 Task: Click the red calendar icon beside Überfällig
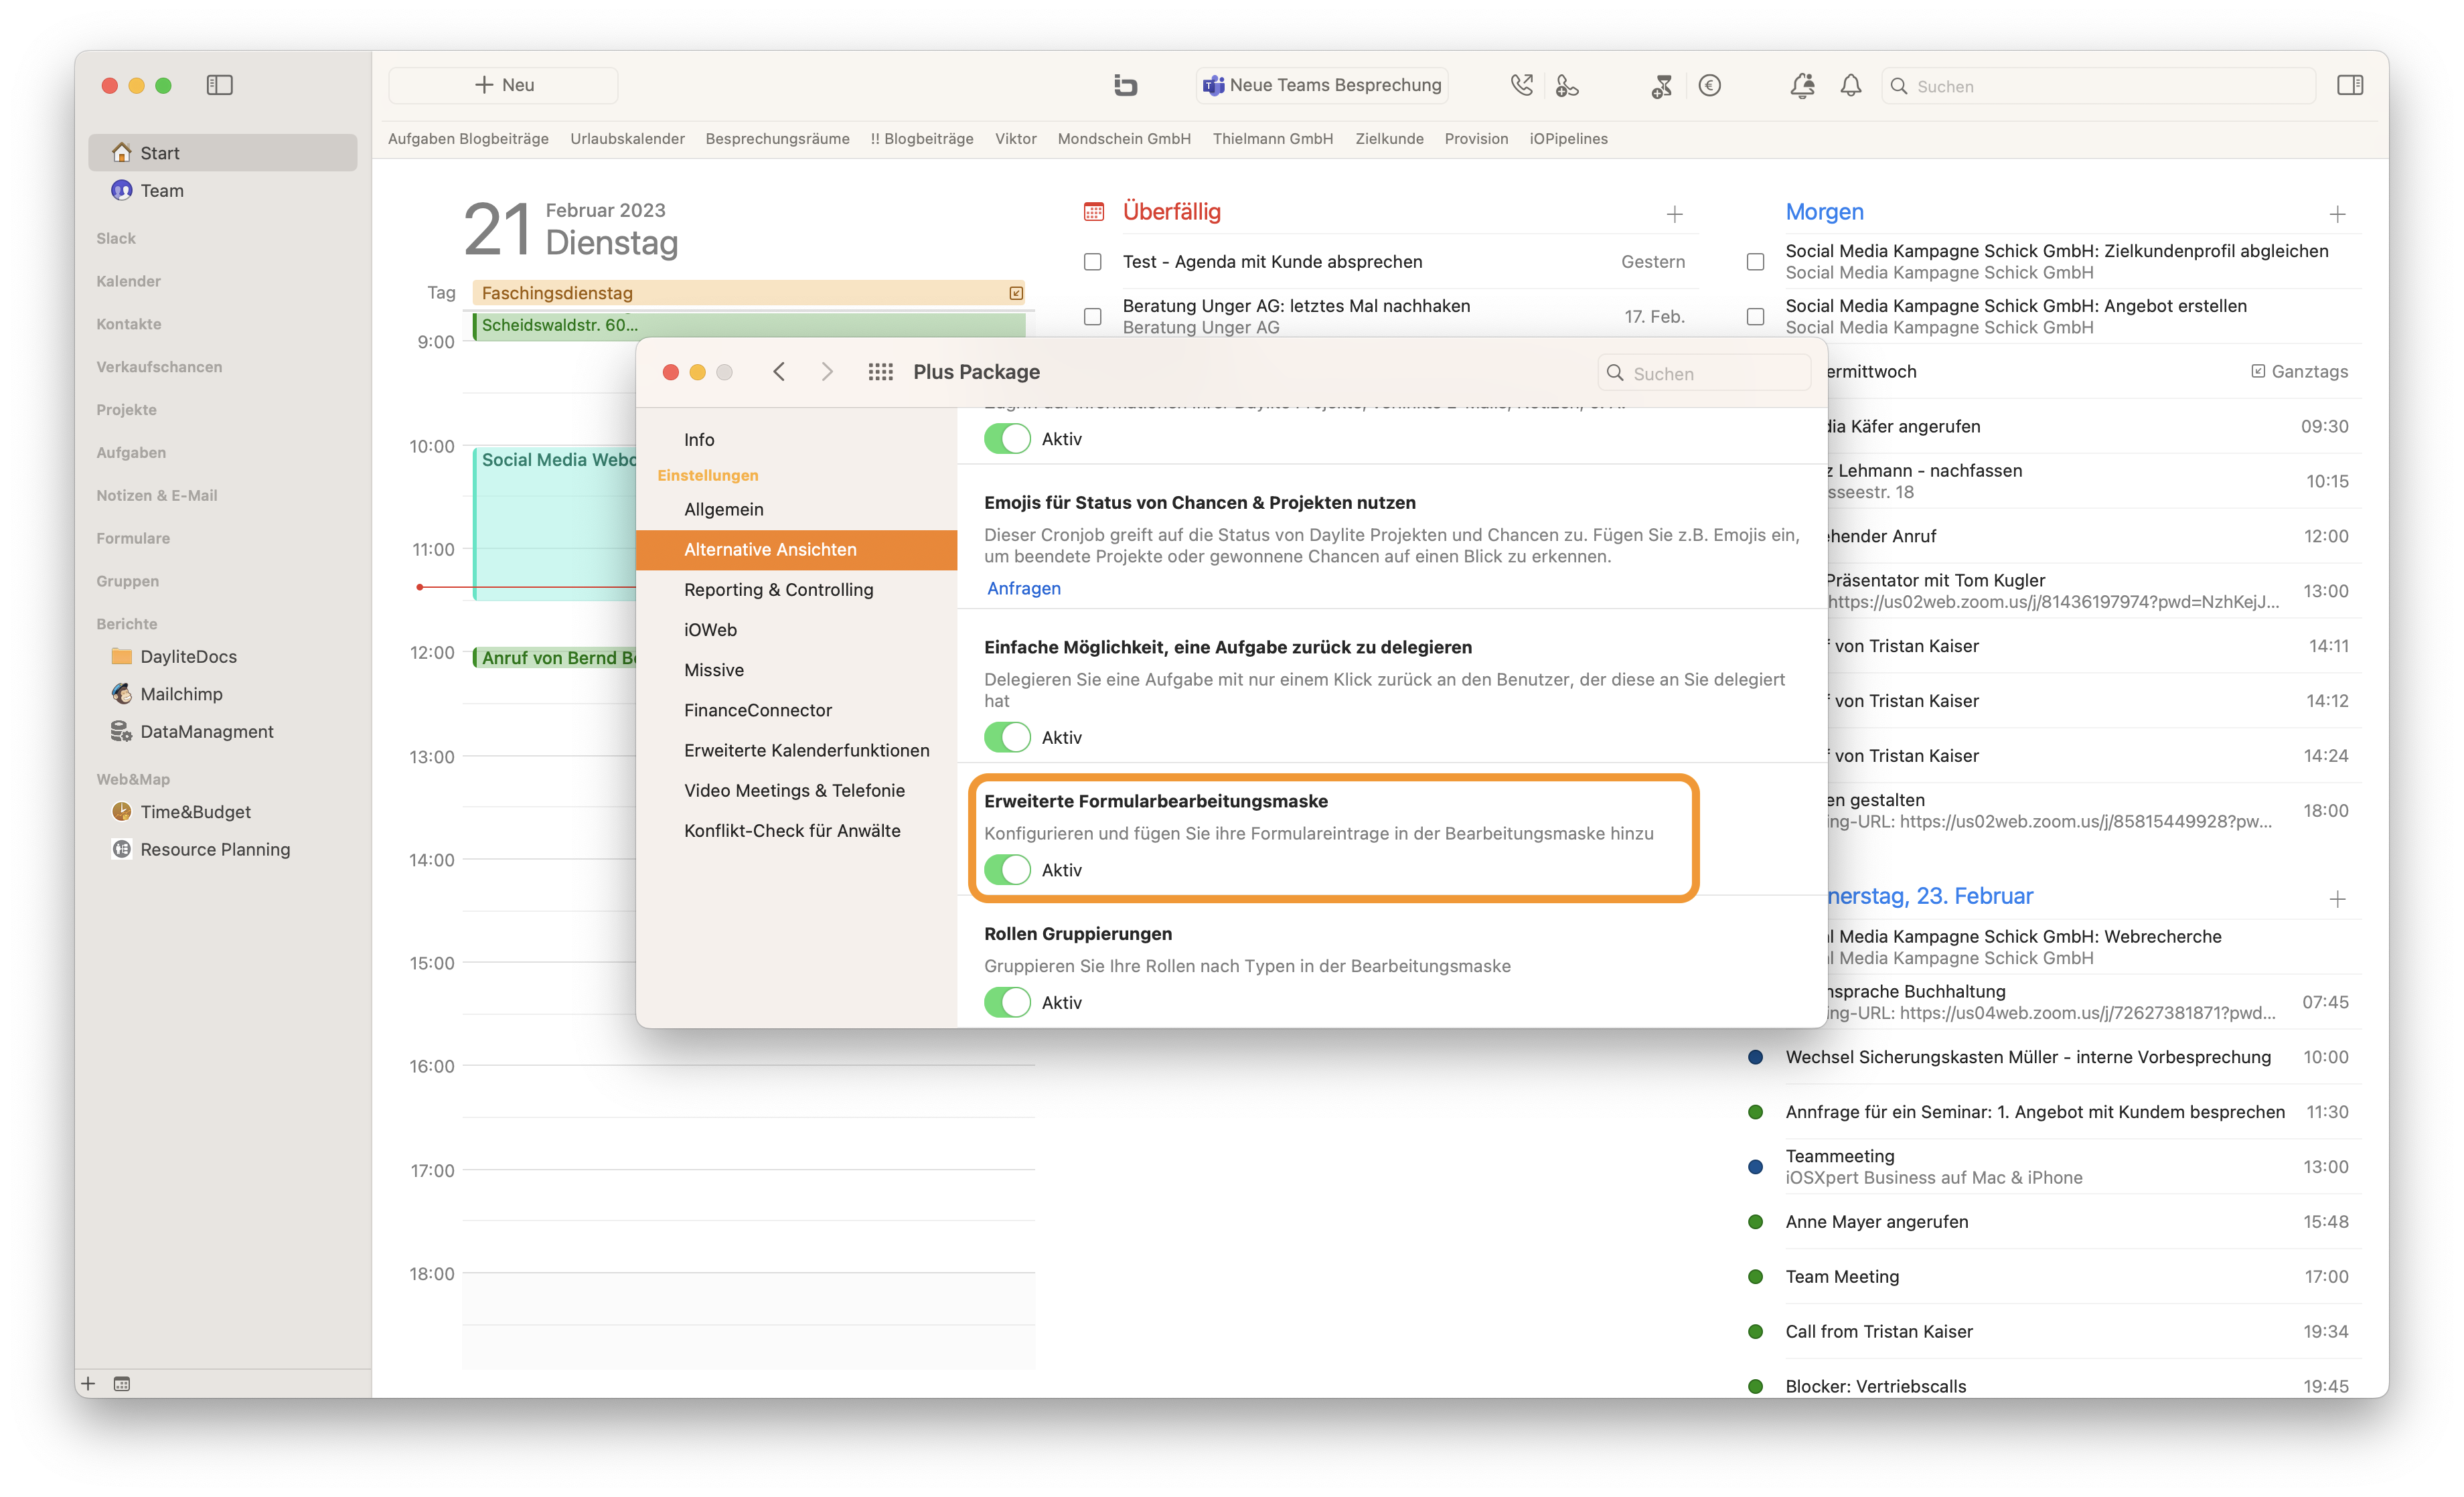point(1094,212)
